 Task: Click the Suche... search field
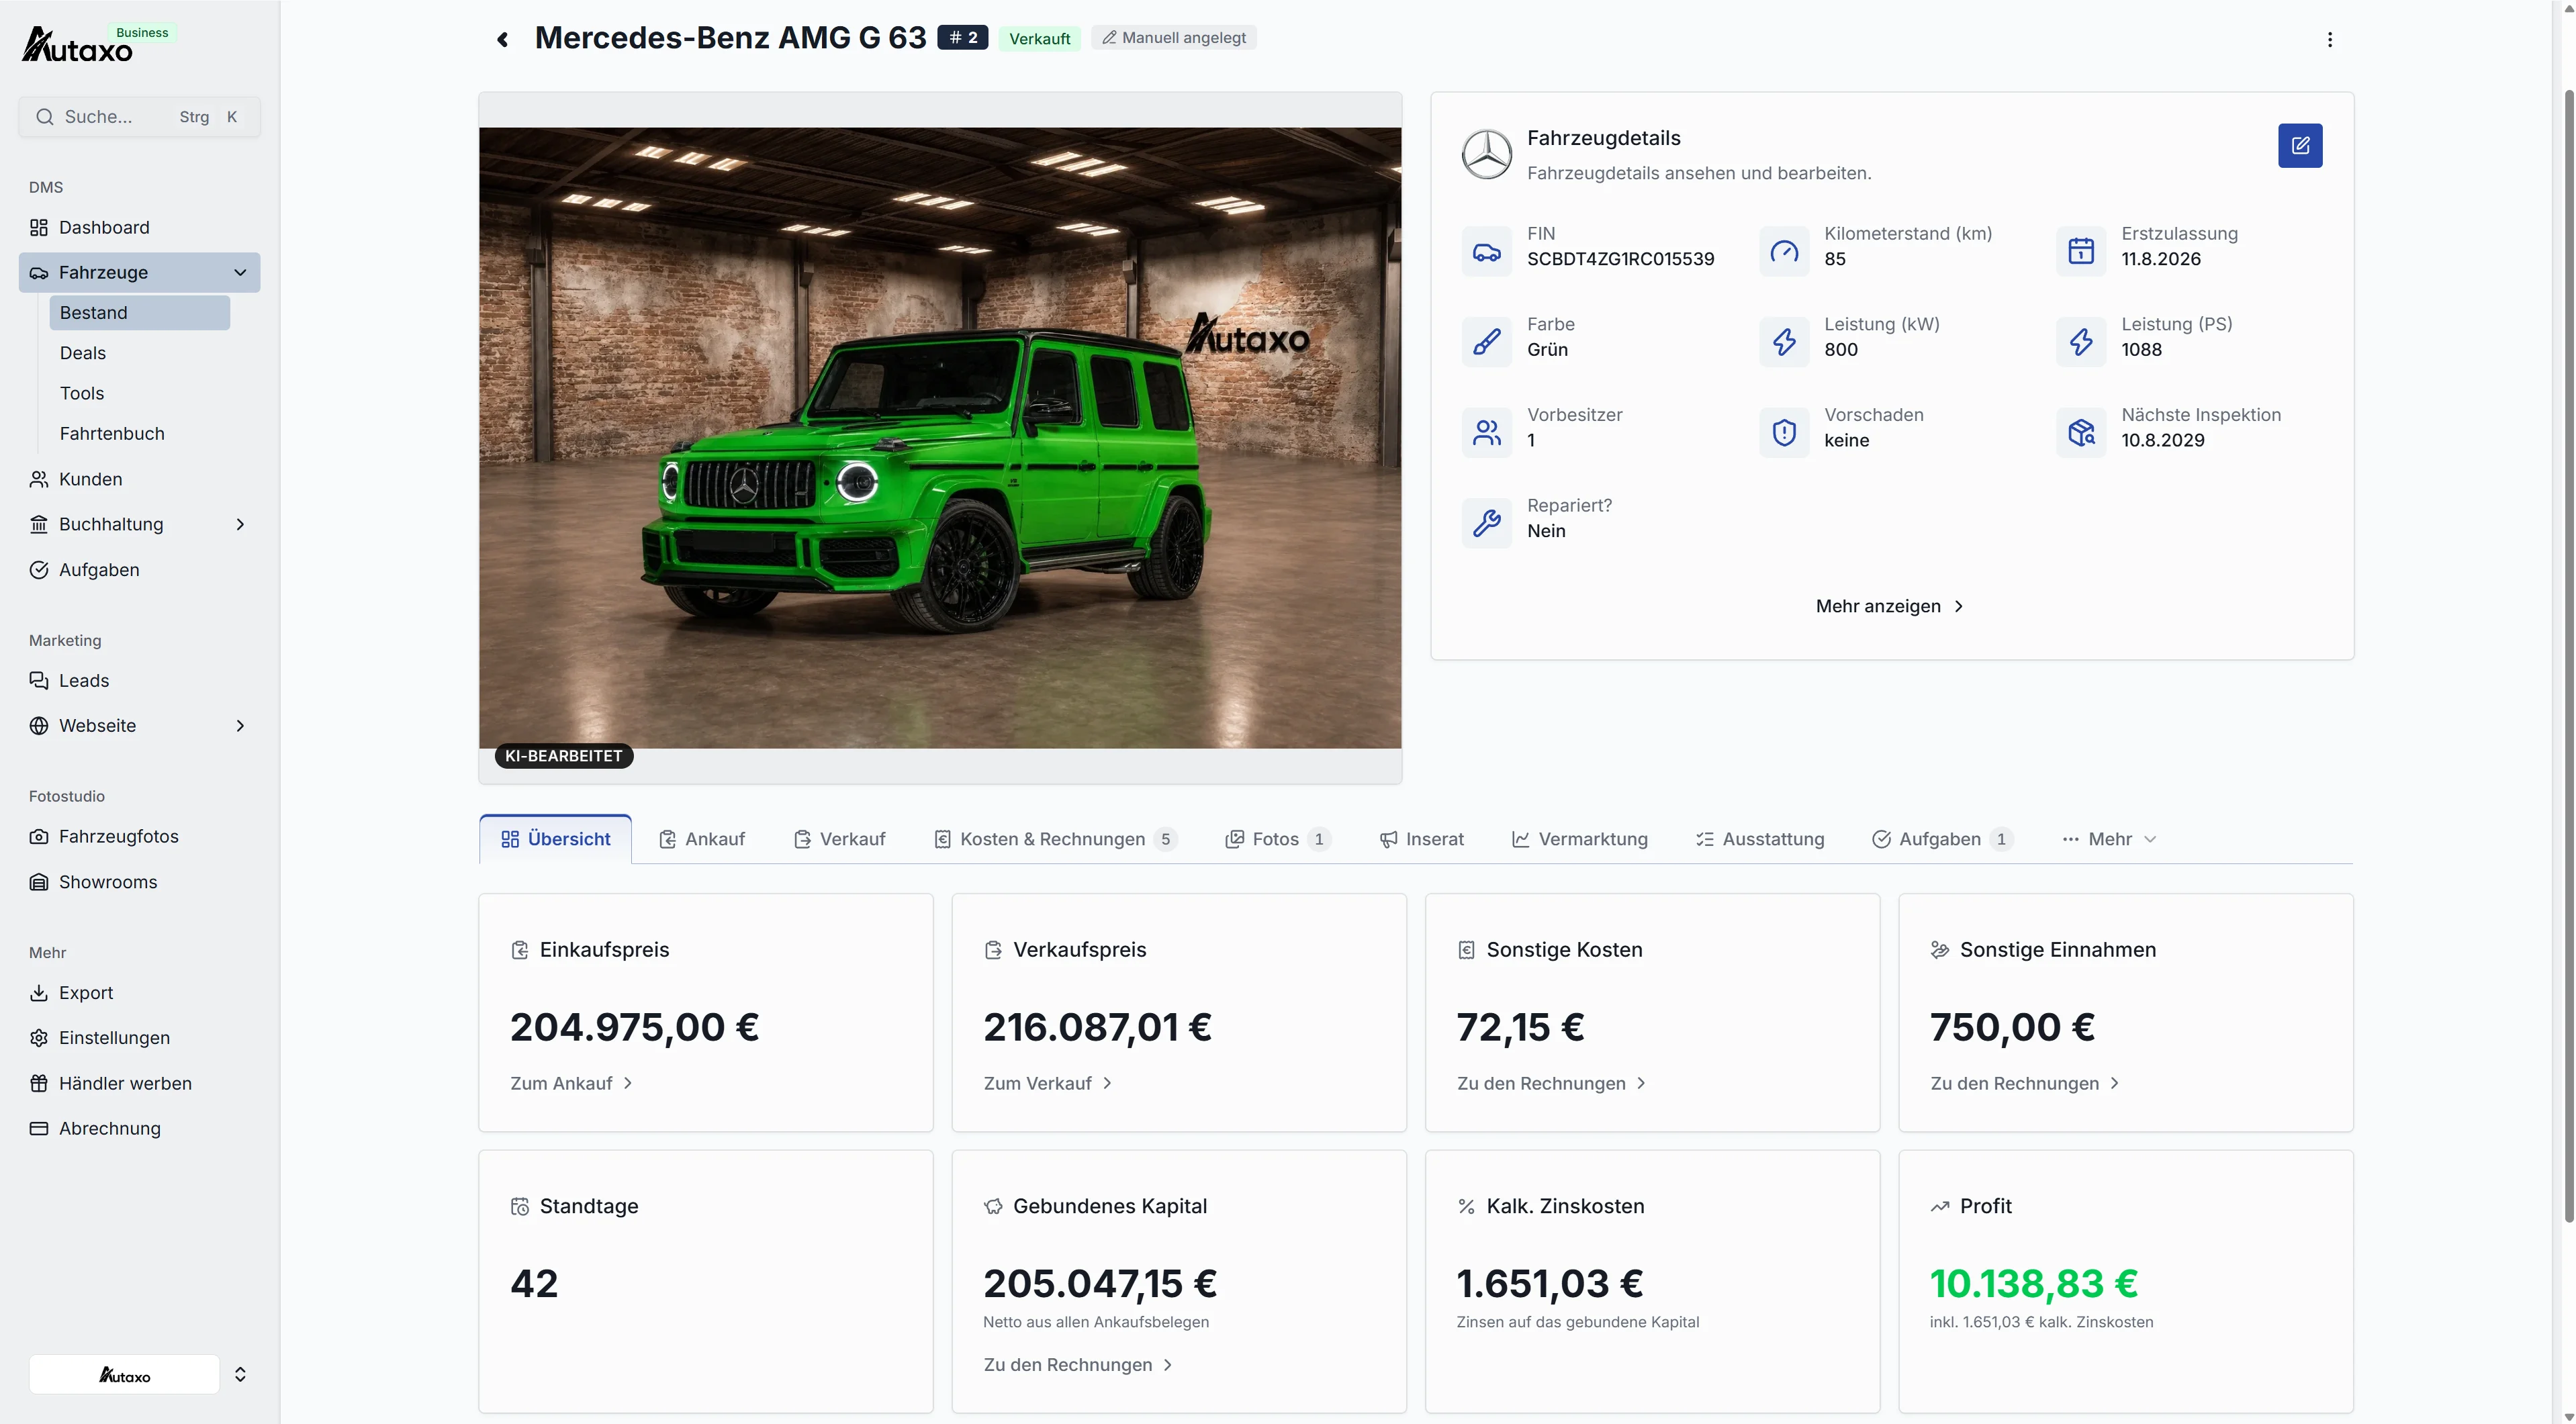pyautogui.click(x=140, y=117)
